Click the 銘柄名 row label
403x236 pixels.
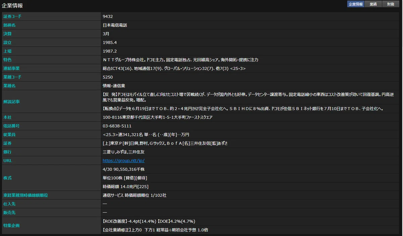pos(10,25)
